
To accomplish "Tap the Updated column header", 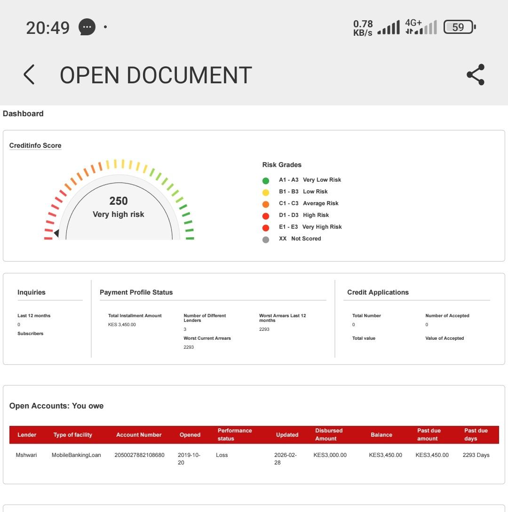I will pos(287,435).
